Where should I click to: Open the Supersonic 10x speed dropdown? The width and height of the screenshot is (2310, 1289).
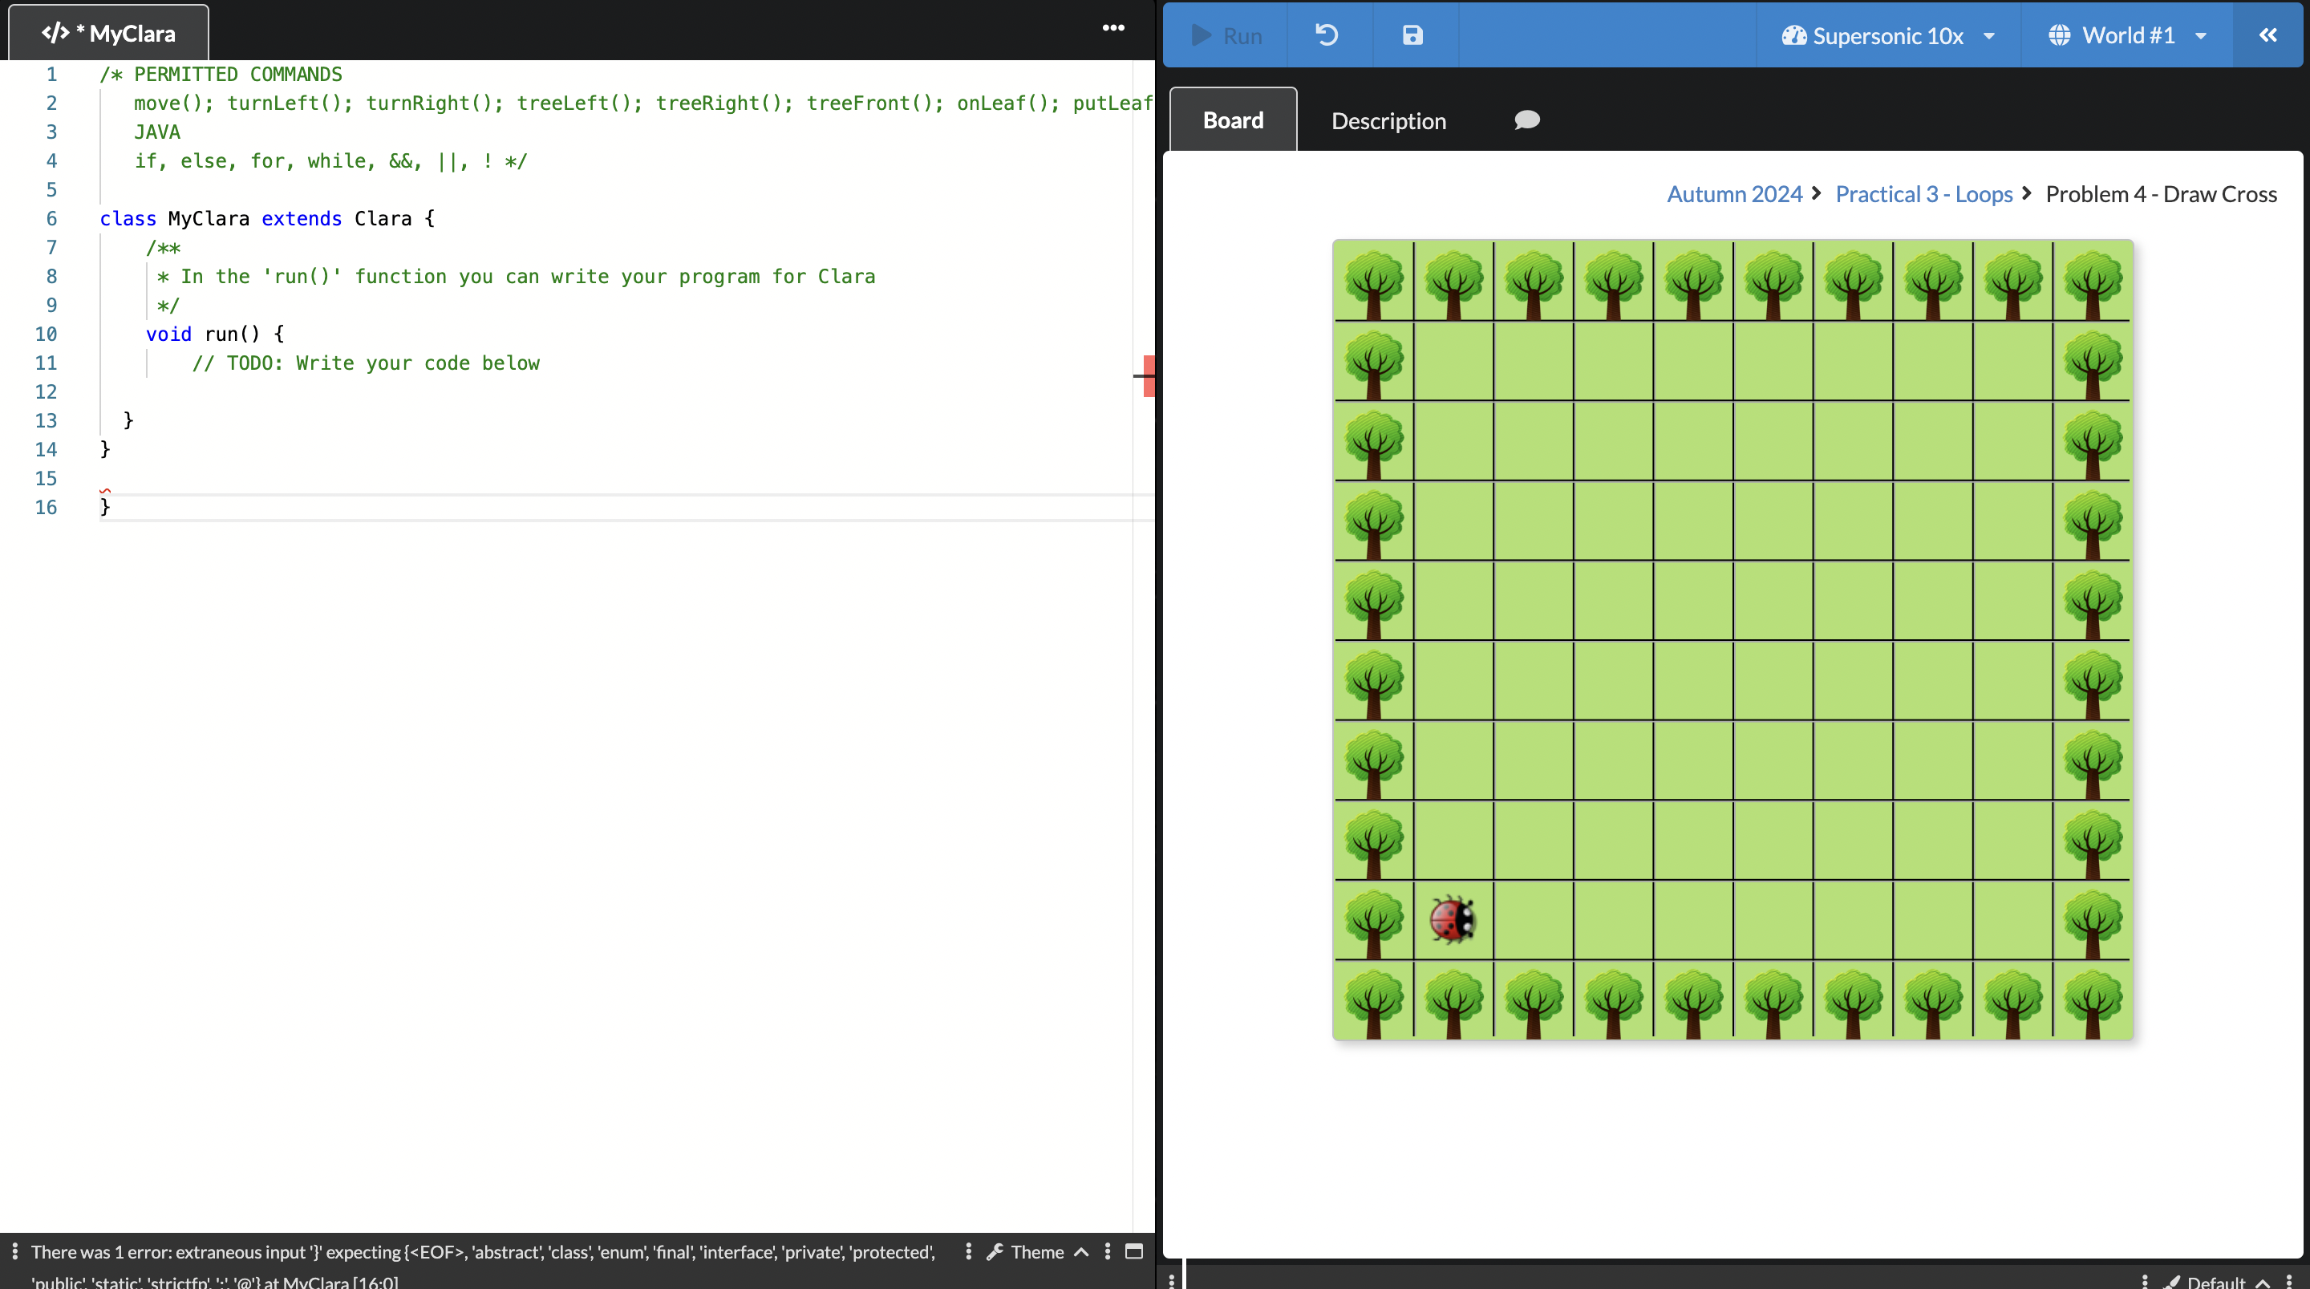pos(1991,36)
